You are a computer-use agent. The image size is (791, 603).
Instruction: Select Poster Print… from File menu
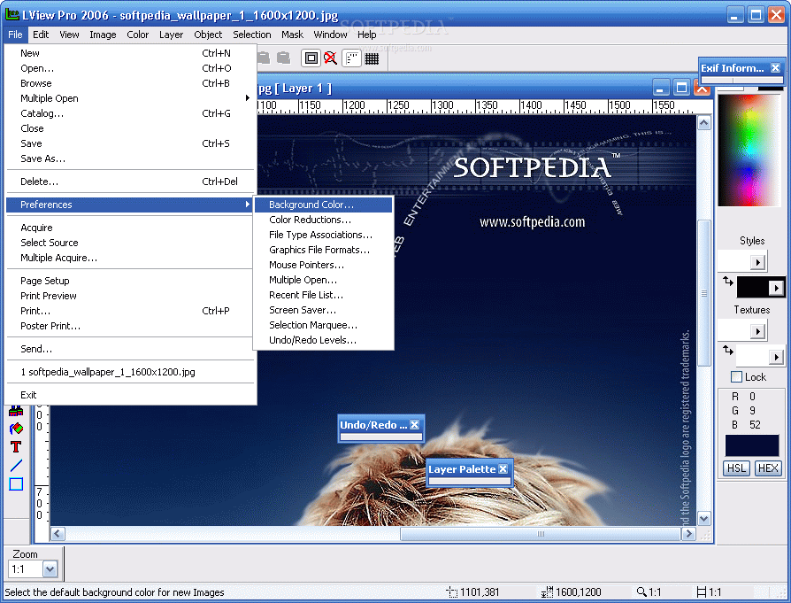point(131,326)
